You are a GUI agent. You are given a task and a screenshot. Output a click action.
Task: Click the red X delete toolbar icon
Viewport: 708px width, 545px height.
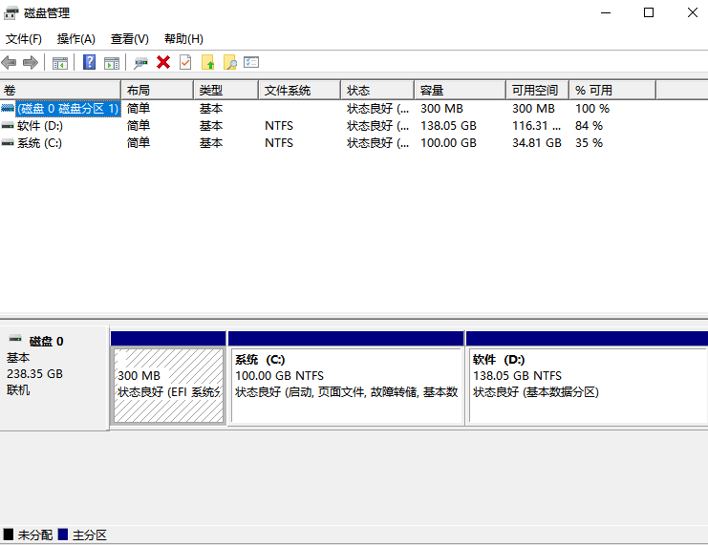click(163, 62)
